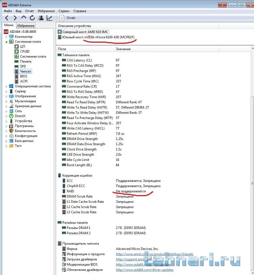Expand the Компьютер tree node
Image resolution: width=254 pixels, height=275 pixels.
pyautogui.click(x=7, y=37)
